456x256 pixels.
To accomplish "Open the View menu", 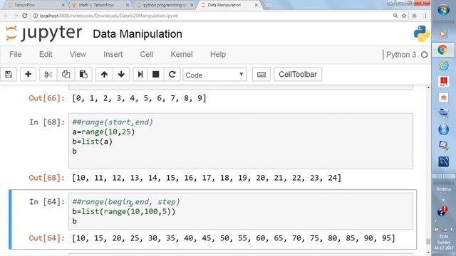I will [78, 54].
